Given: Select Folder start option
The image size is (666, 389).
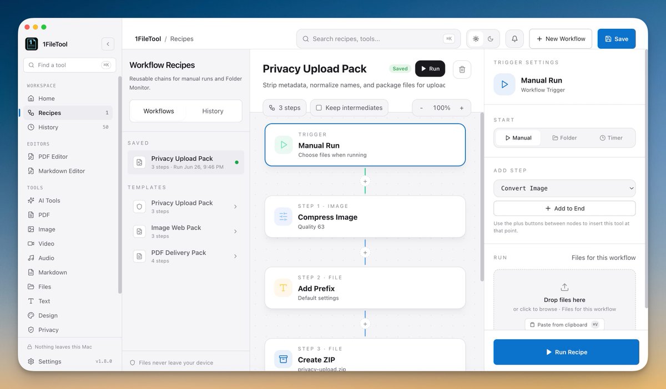Looking at the screenshot, I should [564, 138].
